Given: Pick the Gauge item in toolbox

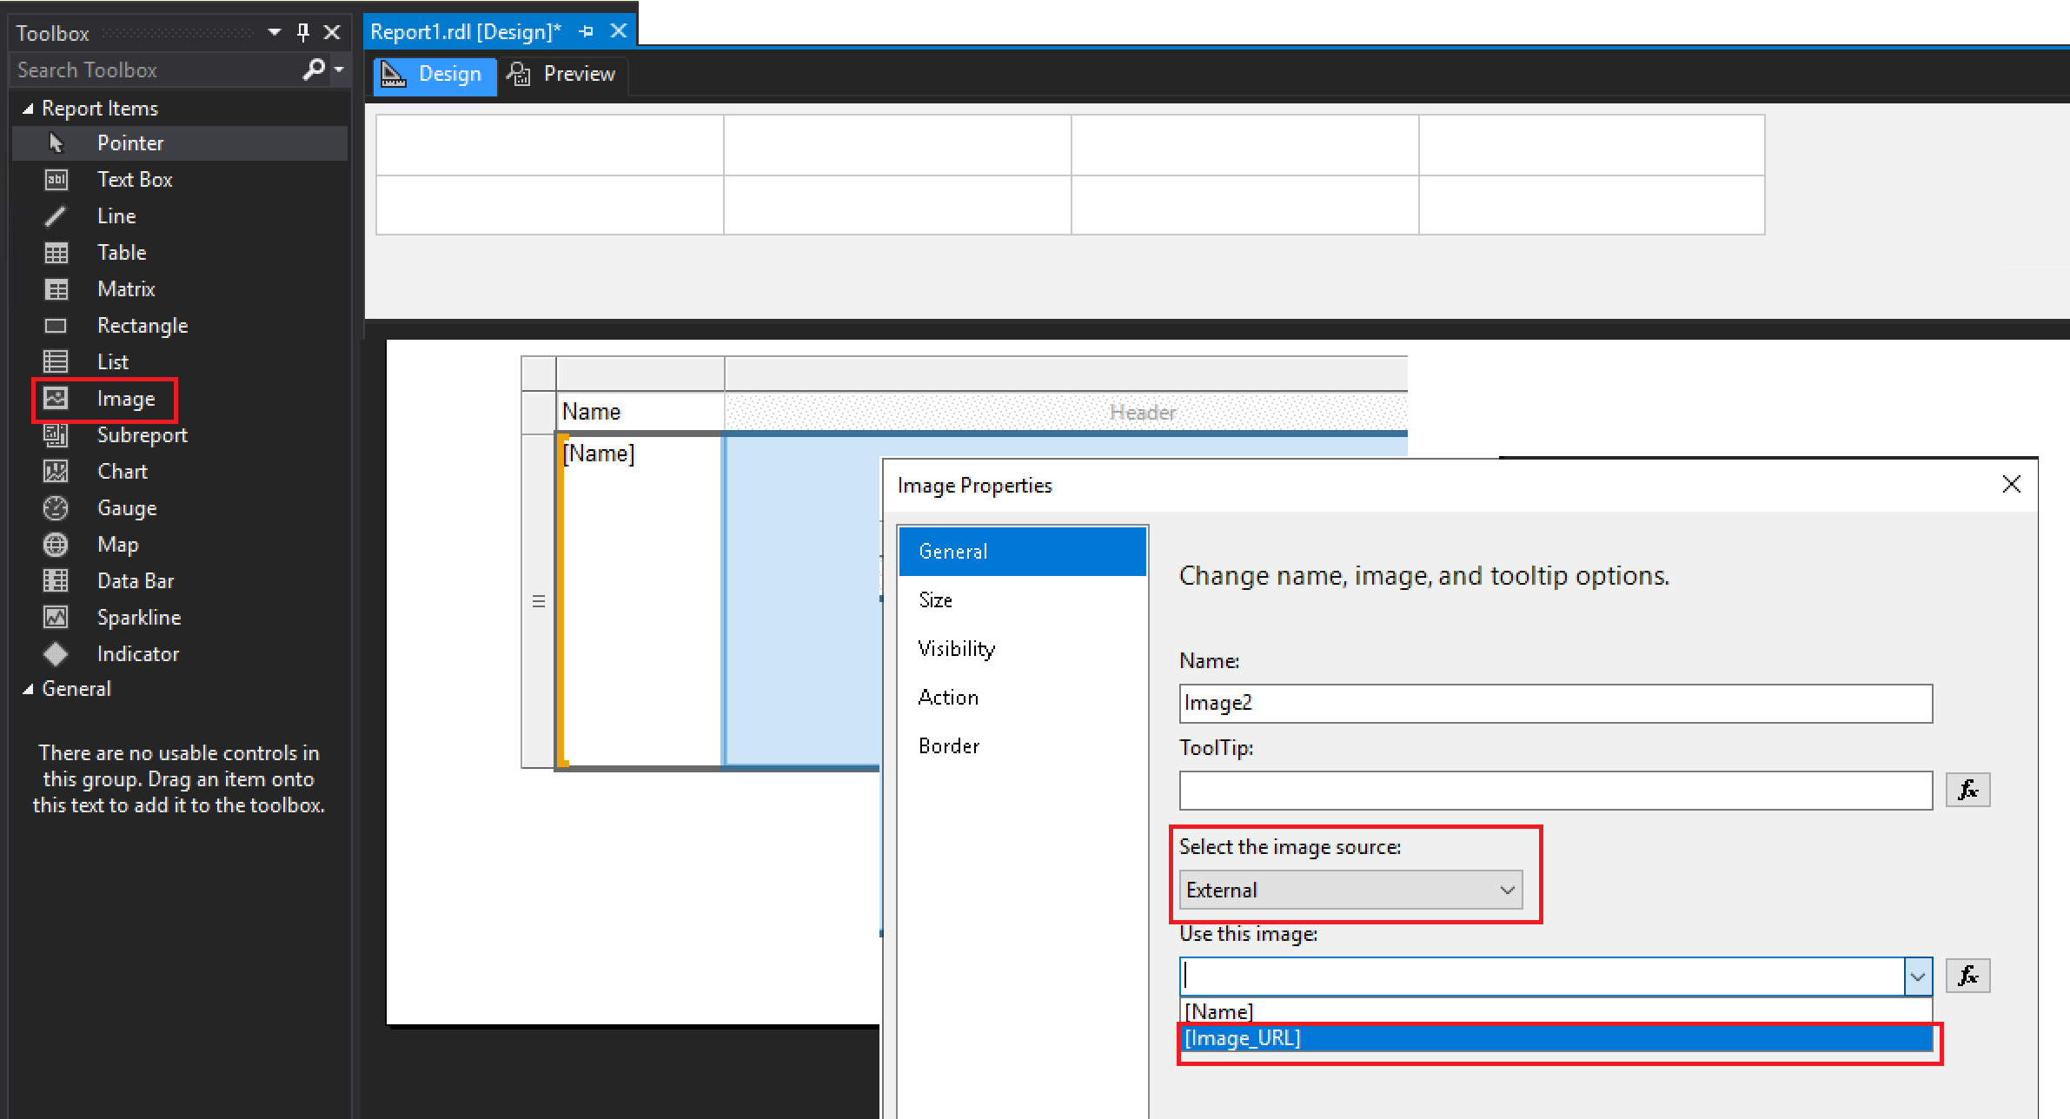Looking at the screenshot, I should (126, 508).
